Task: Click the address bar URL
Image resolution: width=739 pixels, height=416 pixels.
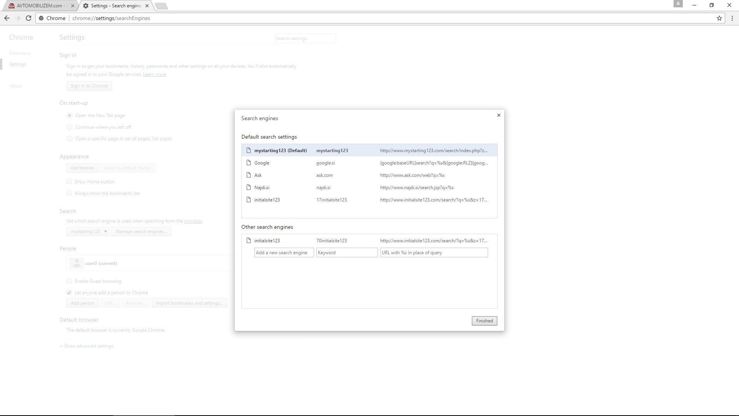Action: [x=111, y=18]
